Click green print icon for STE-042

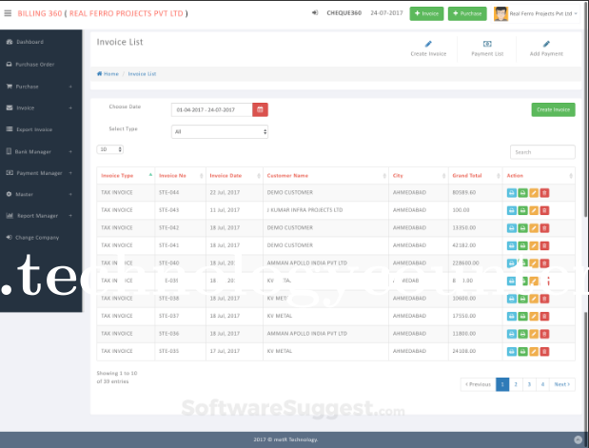pos(522,228)
